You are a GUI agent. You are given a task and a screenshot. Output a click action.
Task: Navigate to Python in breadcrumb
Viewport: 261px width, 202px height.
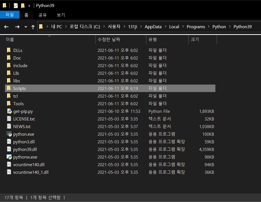(219, 27)
